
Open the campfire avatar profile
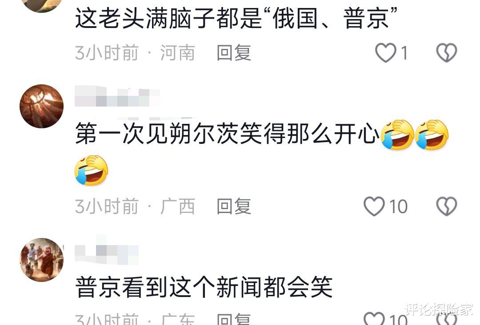point(42,106)
